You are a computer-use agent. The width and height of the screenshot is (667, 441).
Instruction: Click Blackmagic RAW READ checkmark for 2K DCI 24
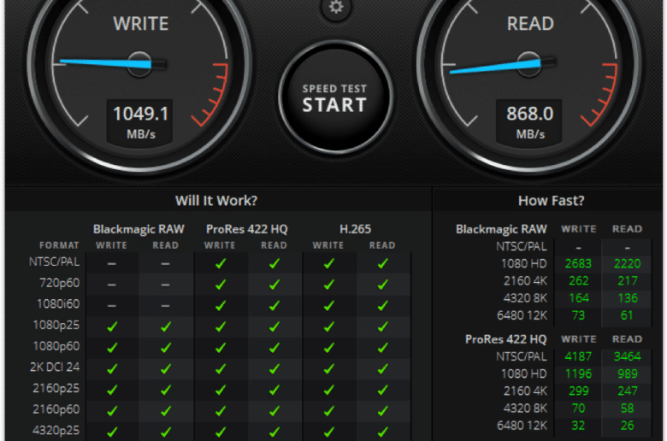click(166, 368)
